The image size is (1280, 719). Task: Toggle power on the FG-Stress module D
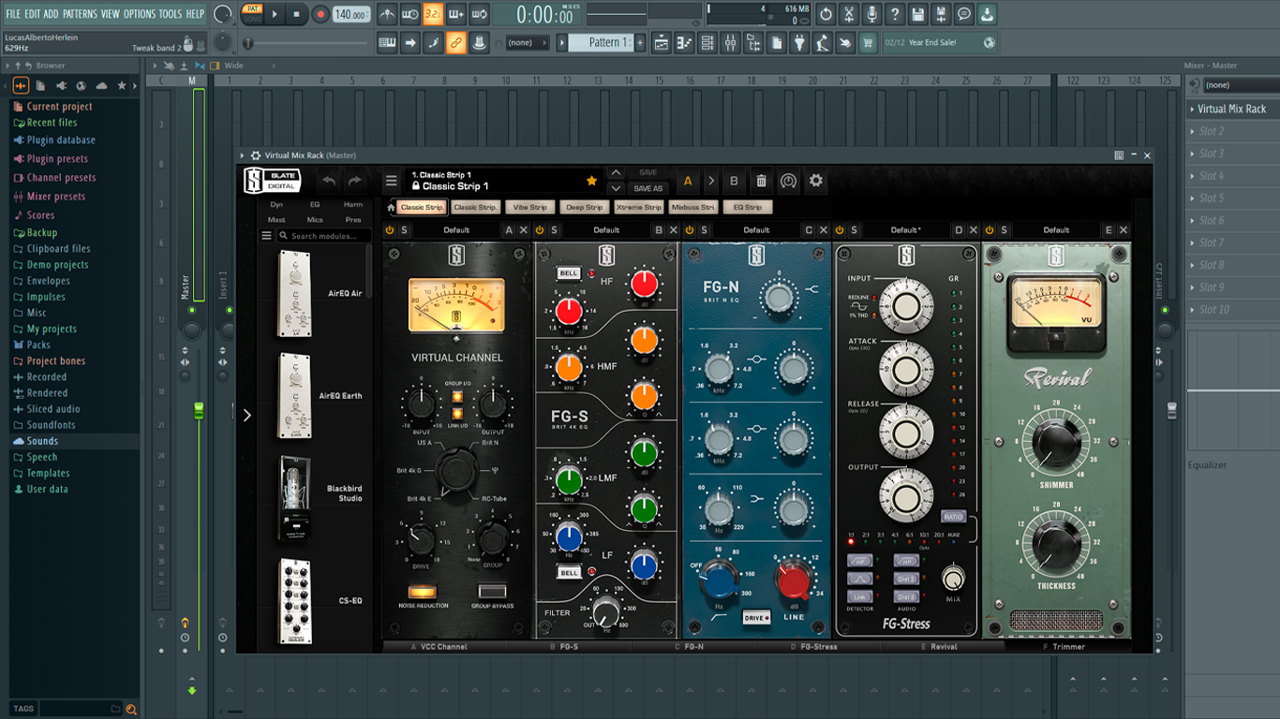pos(840,230)
